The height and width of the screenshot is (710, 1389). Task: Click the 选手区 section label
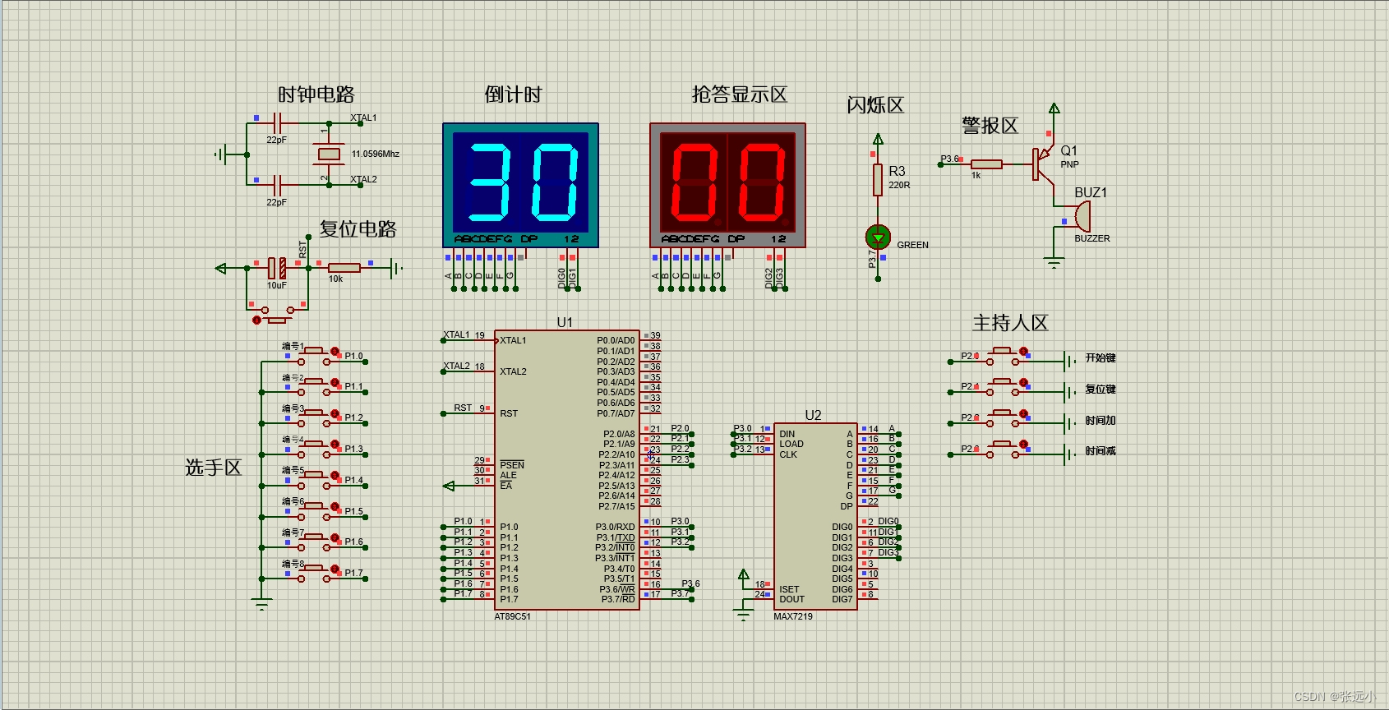[214, 468]
